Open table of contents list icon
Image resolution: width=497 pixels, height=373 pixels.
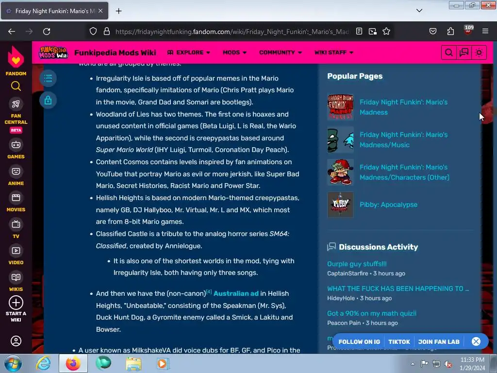point(48,78)
